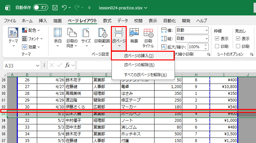256x143 pixels.
Task: Select column B header
Action: click(x=27, y=75)
